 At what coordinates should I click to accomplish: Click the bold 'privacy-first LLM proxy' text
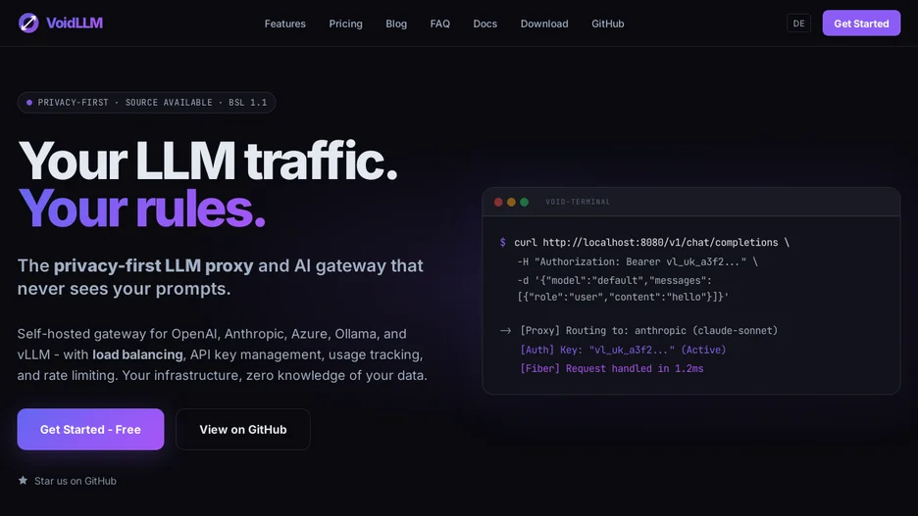coord(153,266)
